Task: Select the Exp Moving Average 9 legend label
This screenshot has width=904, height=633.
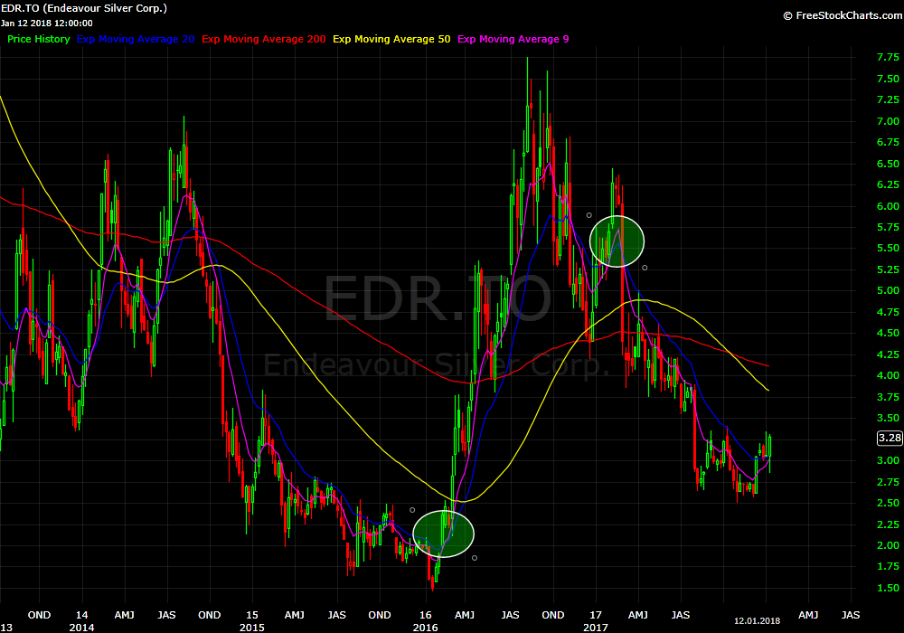Action: [513, 39]
